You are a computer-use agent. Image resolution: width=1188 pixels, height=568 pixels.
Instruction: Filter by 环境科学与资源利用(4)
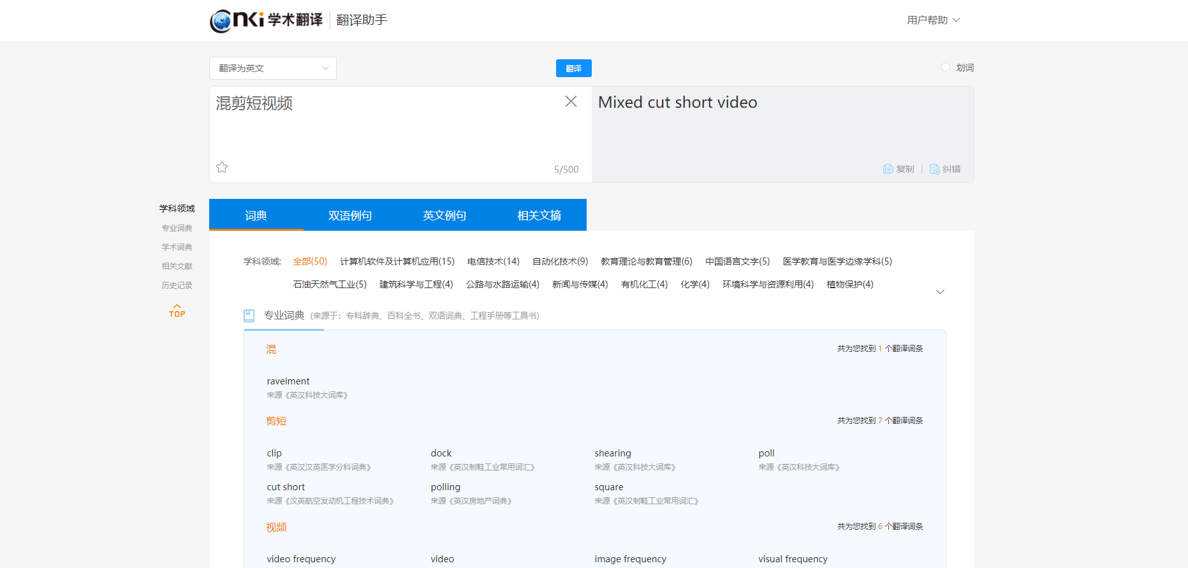768,284
